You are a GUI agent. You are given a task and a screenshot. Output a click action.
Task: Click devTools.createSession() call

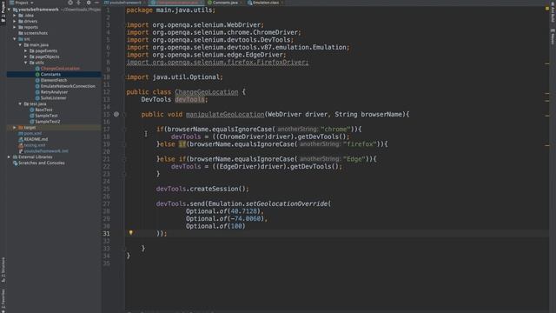click(202, 189)
